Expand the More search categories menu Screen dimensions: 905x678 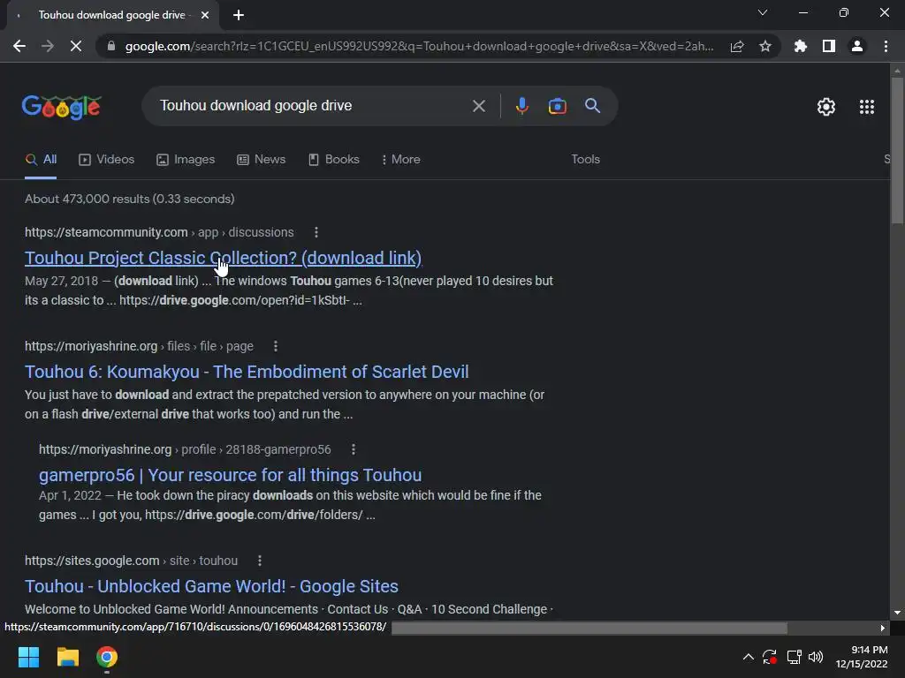401,160
